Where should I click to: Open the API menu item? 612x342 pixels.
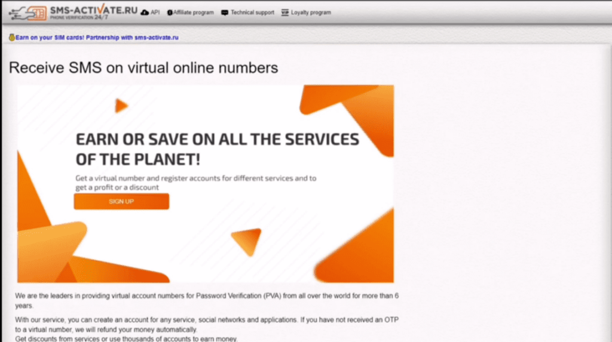click(155, 13)
